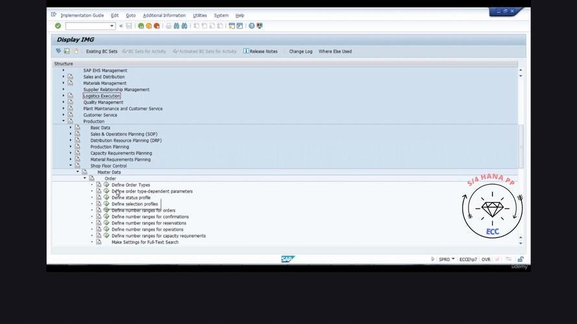Image resolution: width=577 pixels, height=324 pixels.
Task: Click the Customize Local Layout monitor icon
Action: coord(260,26)
